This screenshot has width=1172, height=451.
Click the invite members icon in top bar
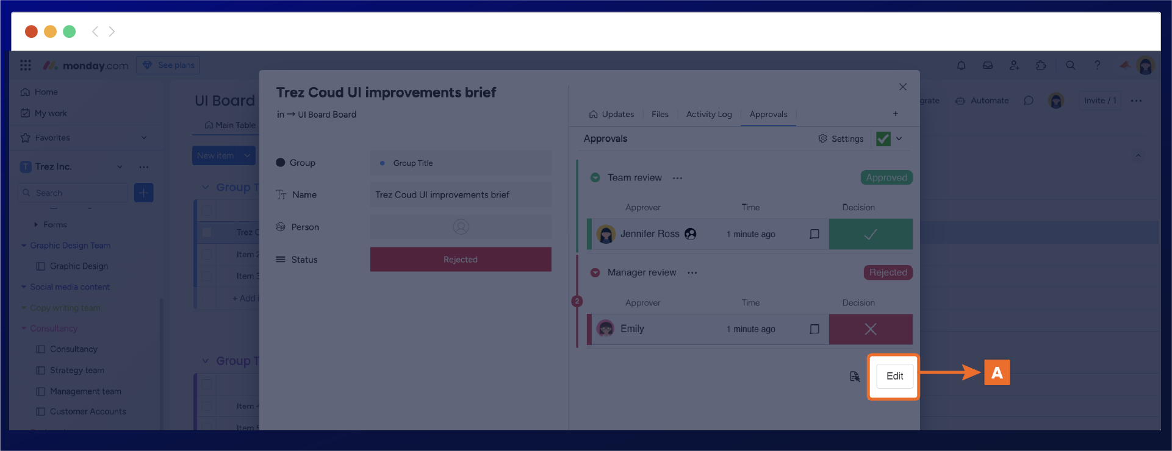click(x=1014, y=65)
